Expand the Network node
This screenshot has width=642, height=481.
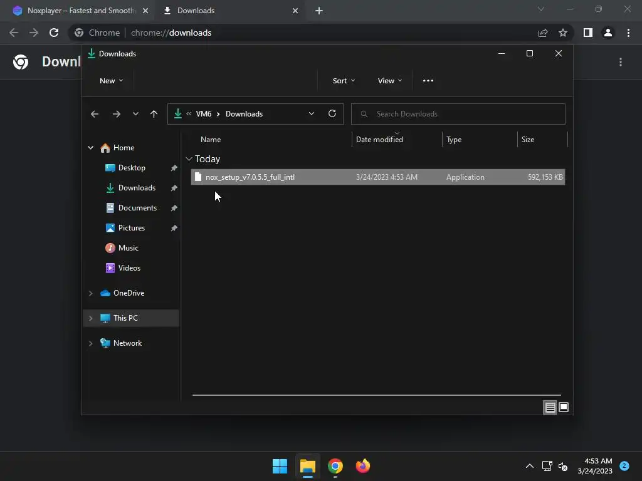(90, 344)
